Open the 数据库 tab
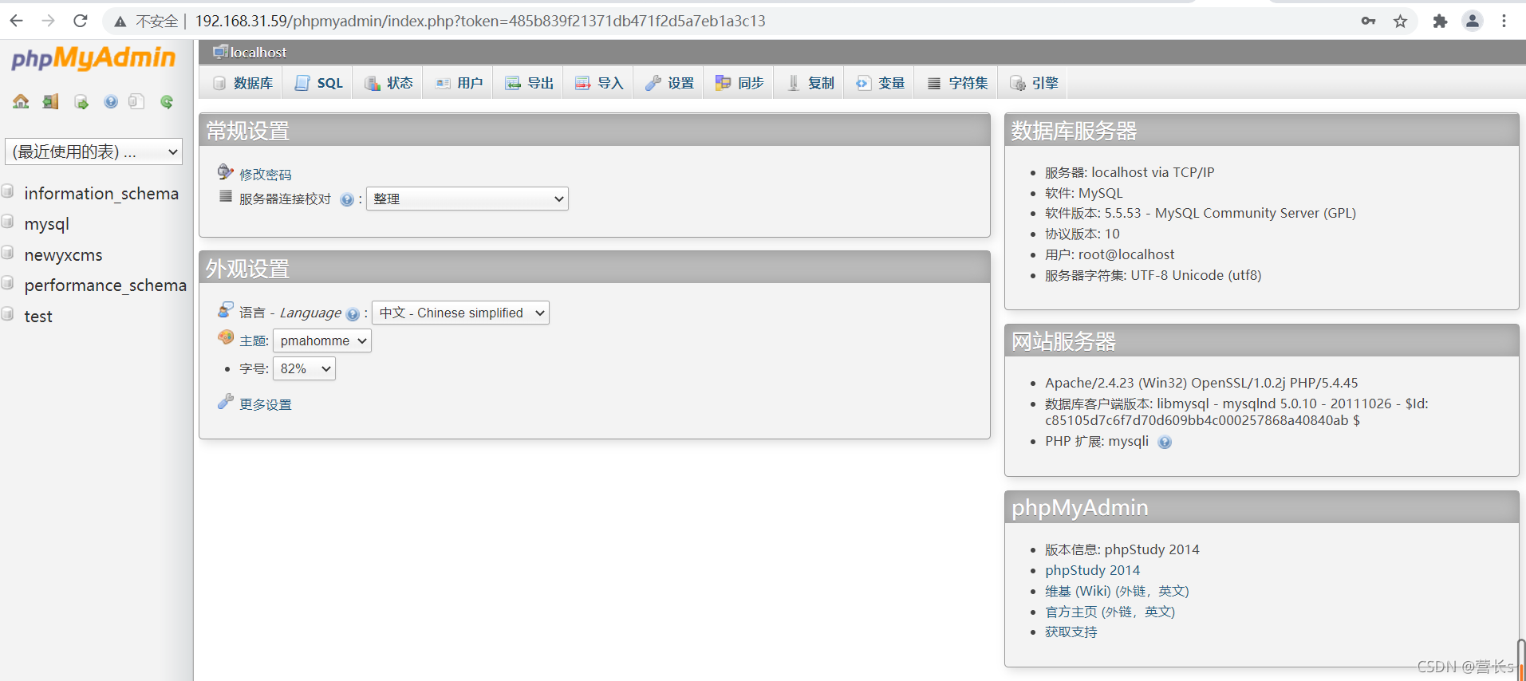The height and width of the screenshot is (681, 1526). pyautogui.click(x=243, y=83)
